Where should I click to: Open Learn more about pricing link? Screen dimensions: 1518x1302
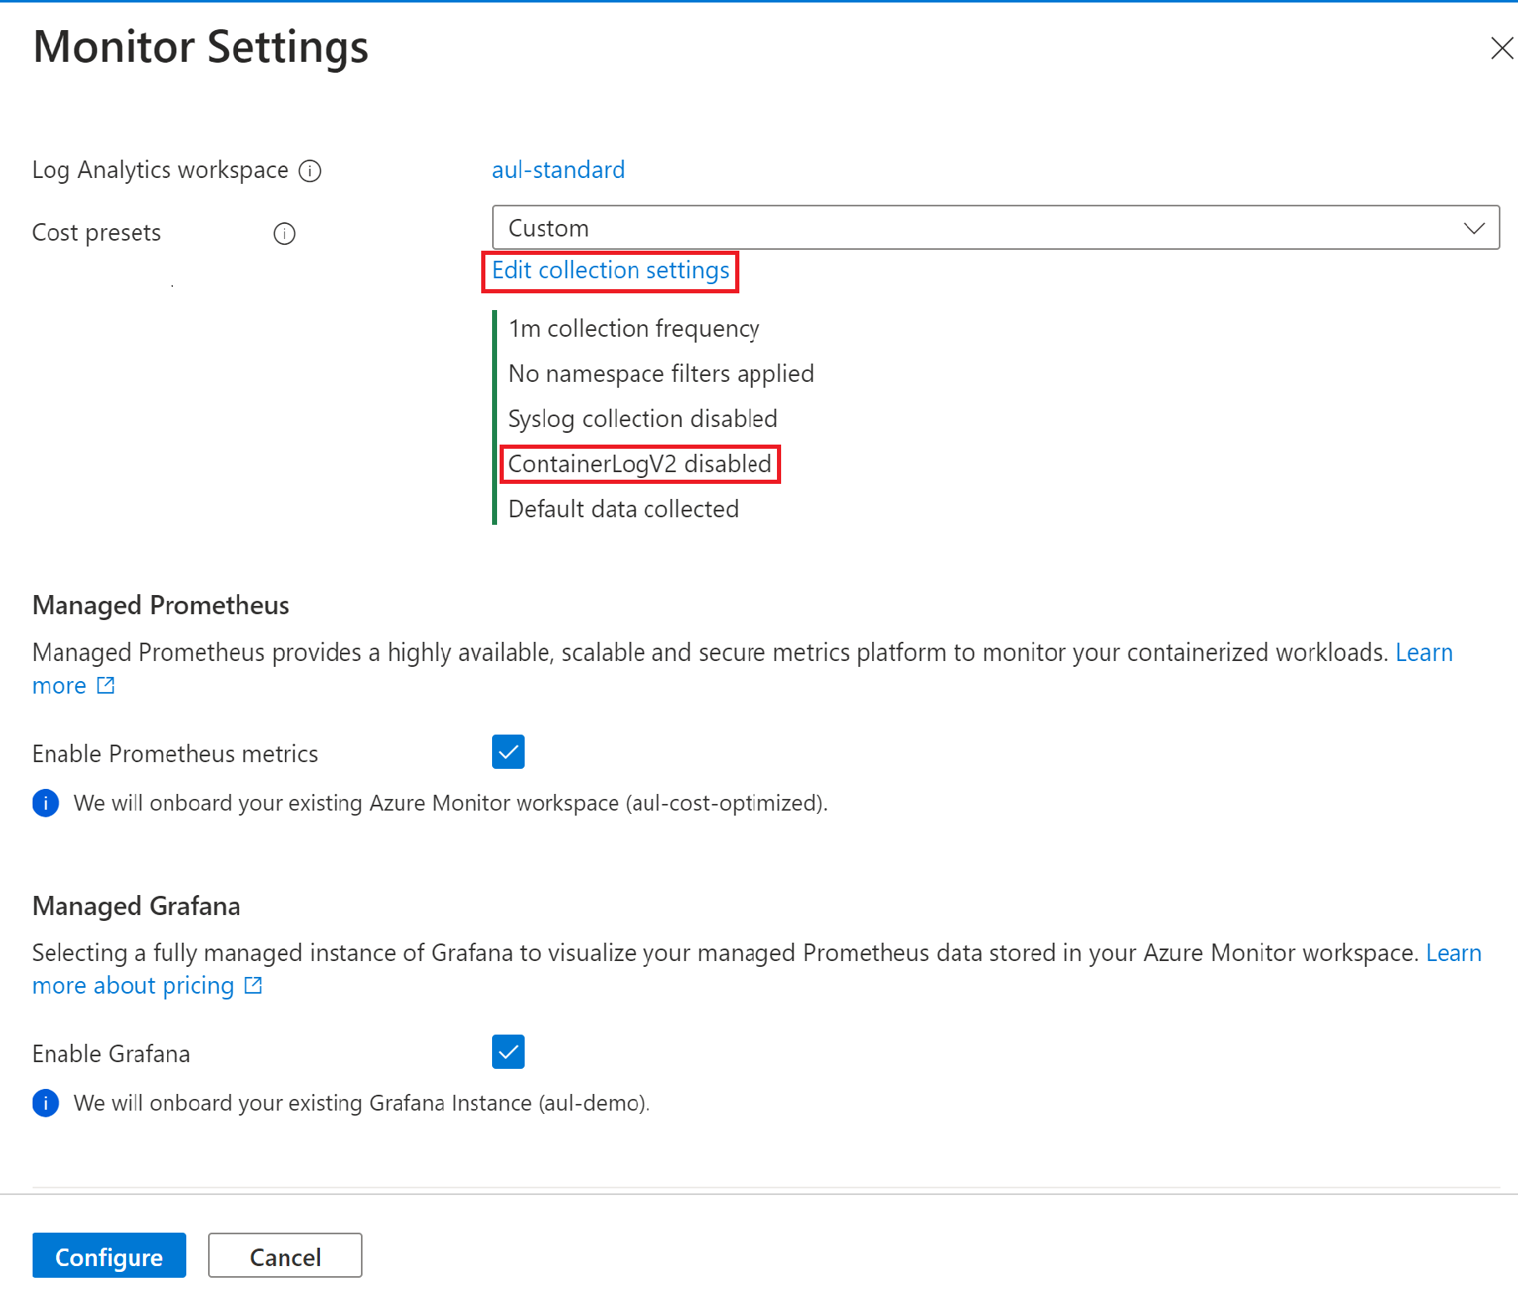133,986
